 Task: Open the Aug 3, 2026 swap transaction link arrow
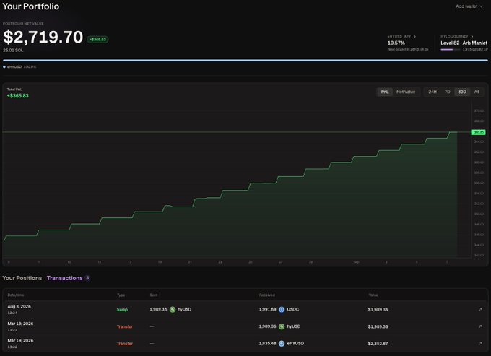(480, 309)
